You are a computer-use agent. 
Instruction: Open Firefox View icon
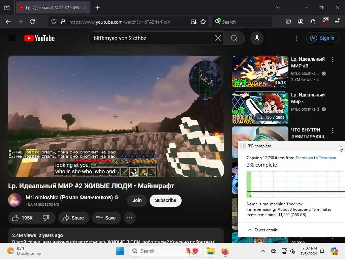[x=7, y=7]
